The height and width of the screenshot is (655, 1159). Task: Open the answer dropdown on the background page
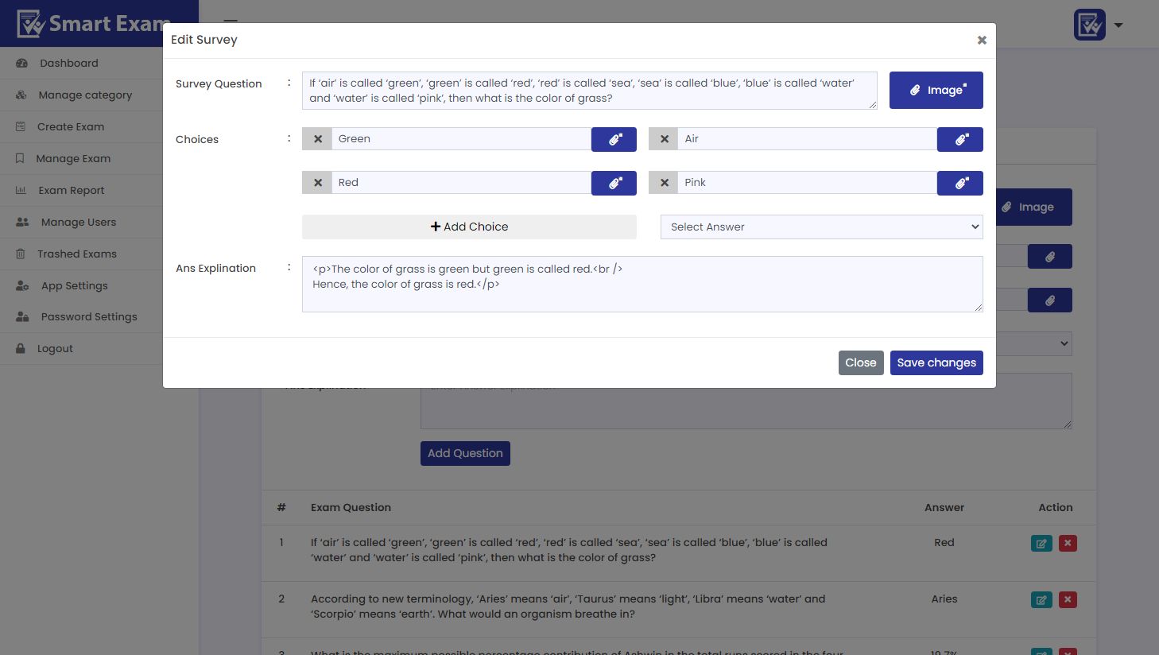pyautogui.click(x=1033, y=343)
